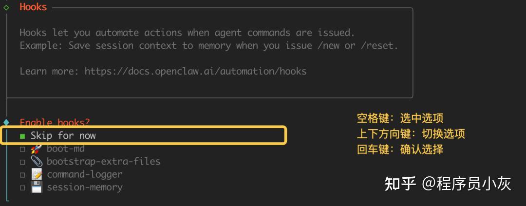Image resolution: width=526 pixels, height=206 pixels.
Task: Click the @程序员小灰 author name
Action: (x=467, y=184)
